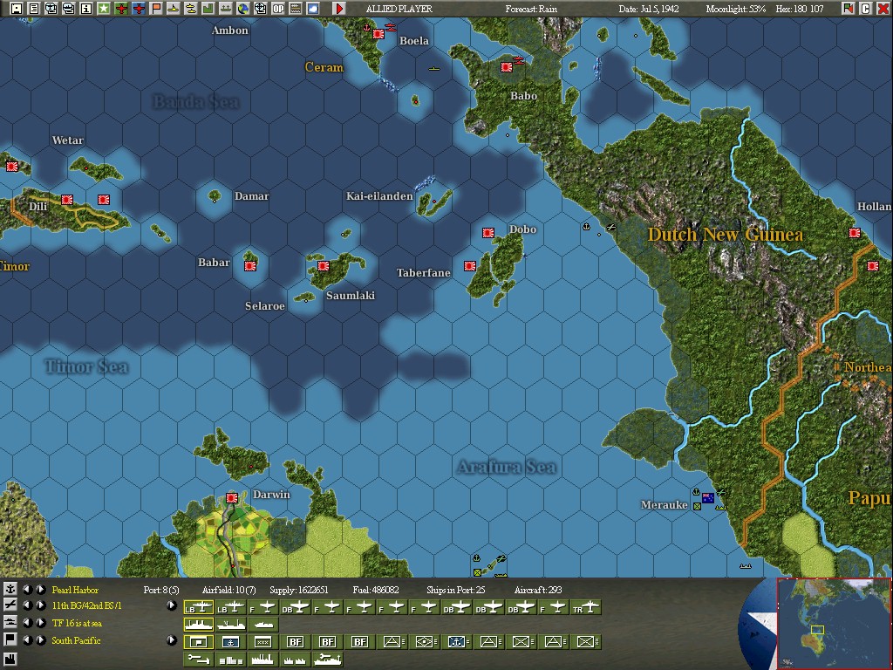This screenshot has width=893, height=670.
Task: Select the Japanese base marker at Boela
Action: click(x=378, y=34)
